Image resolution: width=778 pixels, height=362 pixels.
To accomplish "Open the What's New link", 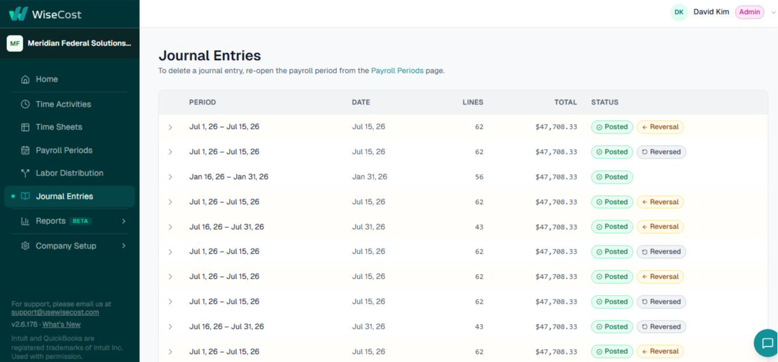I will (61, 325).
